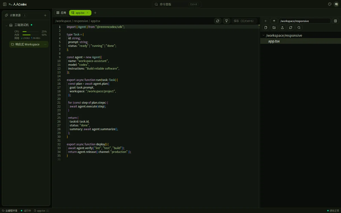Refresh the file browser listing
341x213 pixels.
(290, 28)
